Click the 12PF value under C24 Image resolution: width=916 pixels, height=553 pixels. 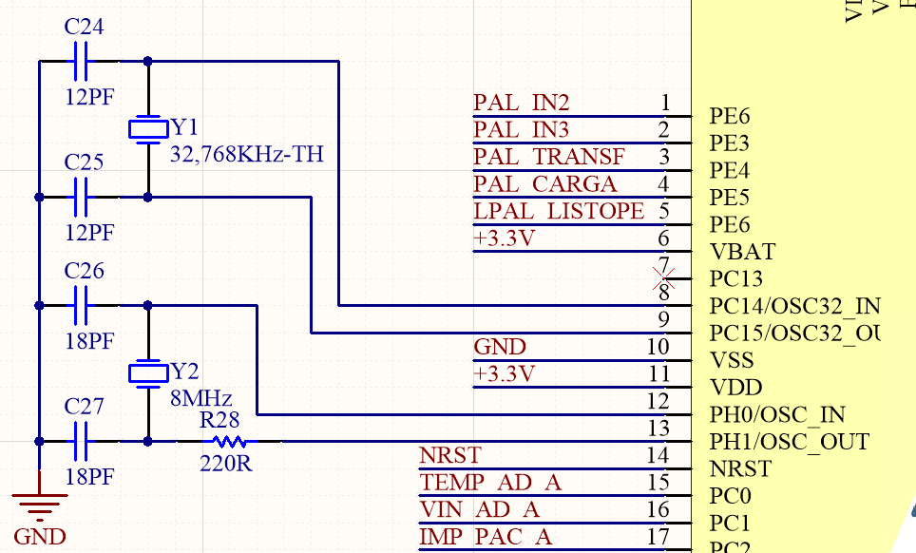(89, 96)
